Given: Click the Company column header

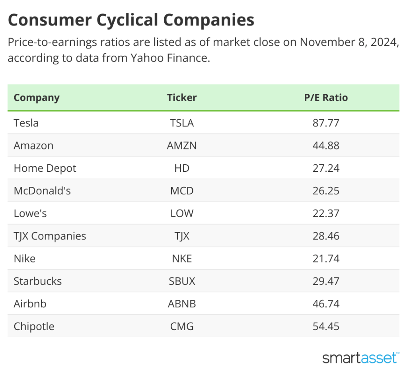Looking at the screenshot, I should 37,98.
